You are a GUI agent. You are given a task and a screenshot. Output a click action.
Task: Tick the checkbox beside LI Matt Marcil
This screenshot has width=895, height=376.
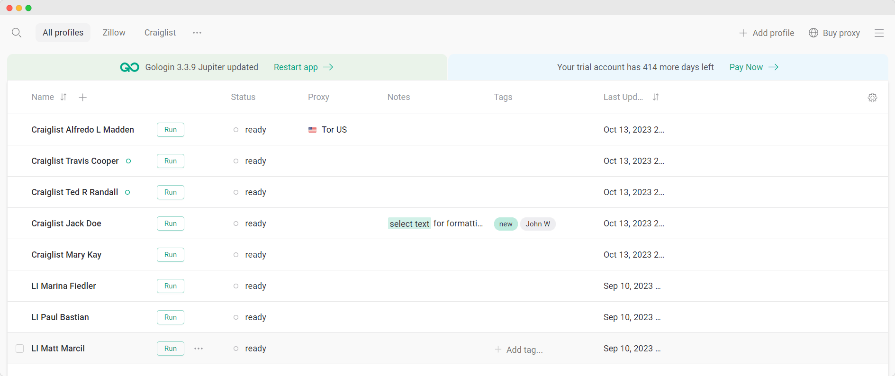(x=20, y=349)
